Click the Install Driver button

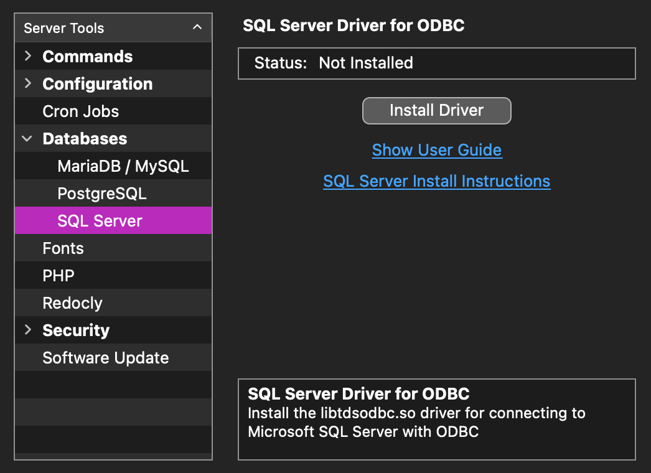coord(437,110)
